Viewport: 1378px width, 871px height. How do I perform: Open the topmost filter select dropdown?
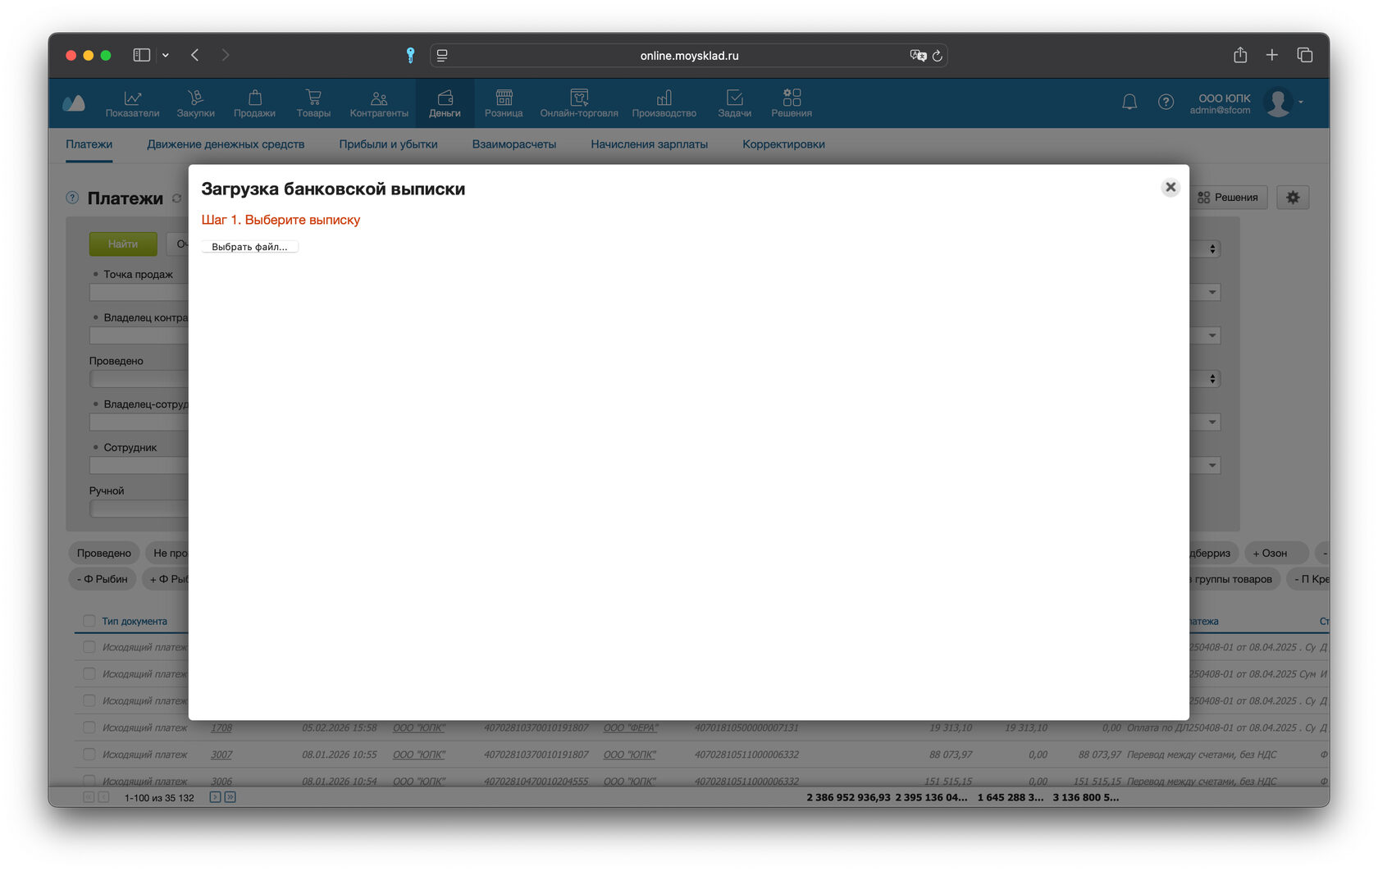tap(1212, 249)
